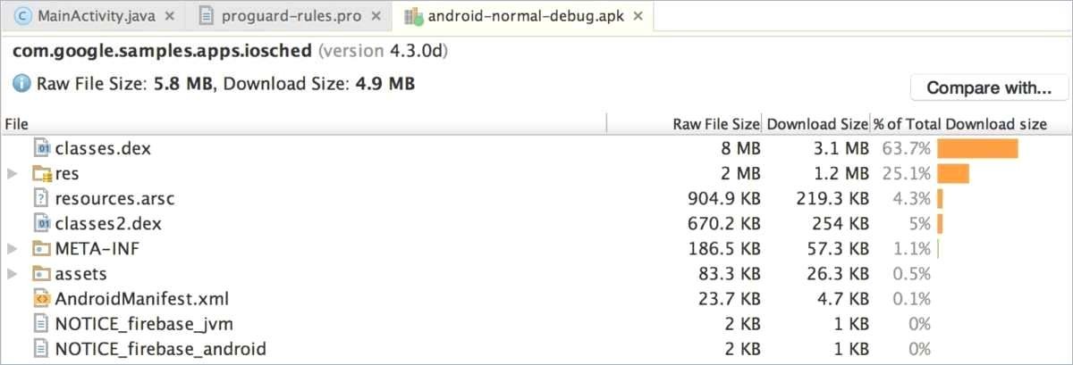1073x365 pixels.
Task: Close the android-normal-debug.apk tab
Action: tap(638, 16)
